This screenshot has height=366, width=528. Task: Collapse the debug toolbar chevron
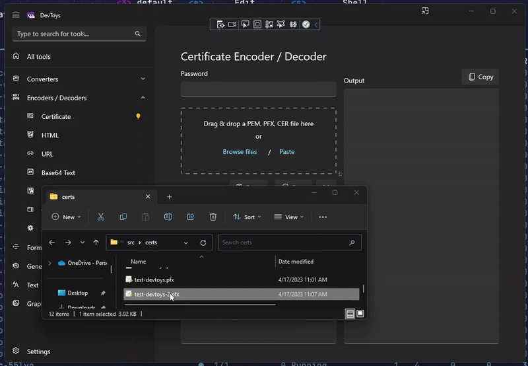click(316, 24)
